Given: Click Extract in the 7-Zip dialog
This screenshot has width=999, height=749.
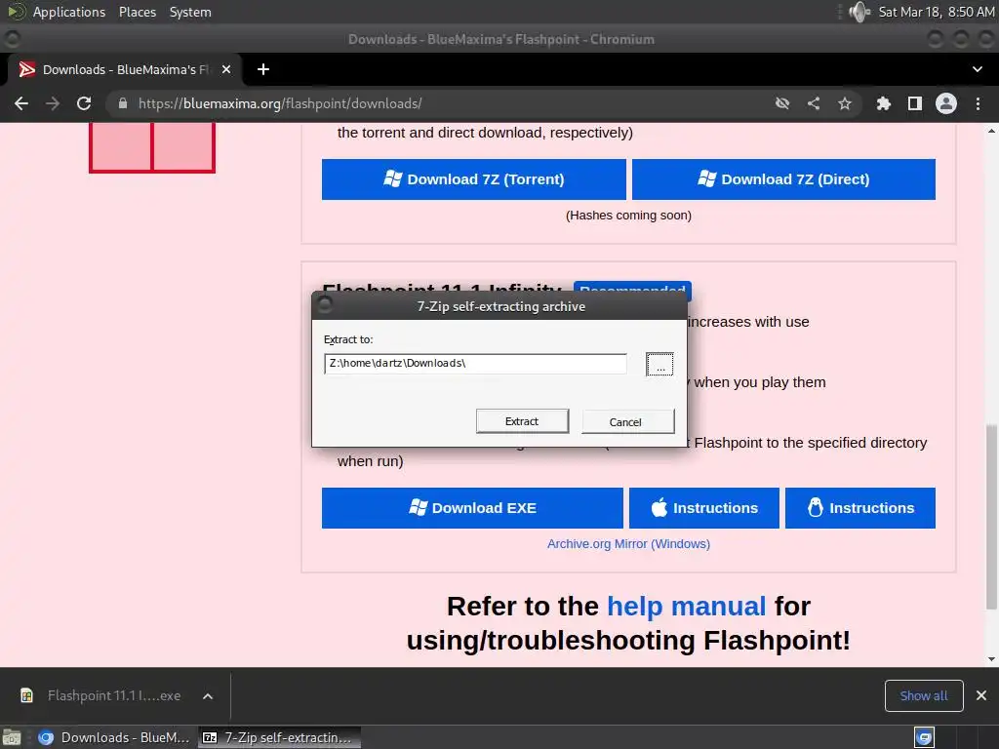Looking at the screenshot, I should tap(523, 421).
